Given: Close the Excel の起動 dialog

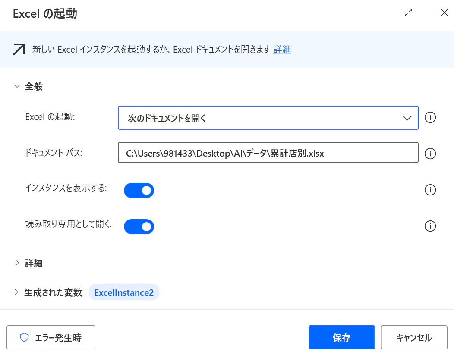Looking at the screenshot, I should [444, 13].
